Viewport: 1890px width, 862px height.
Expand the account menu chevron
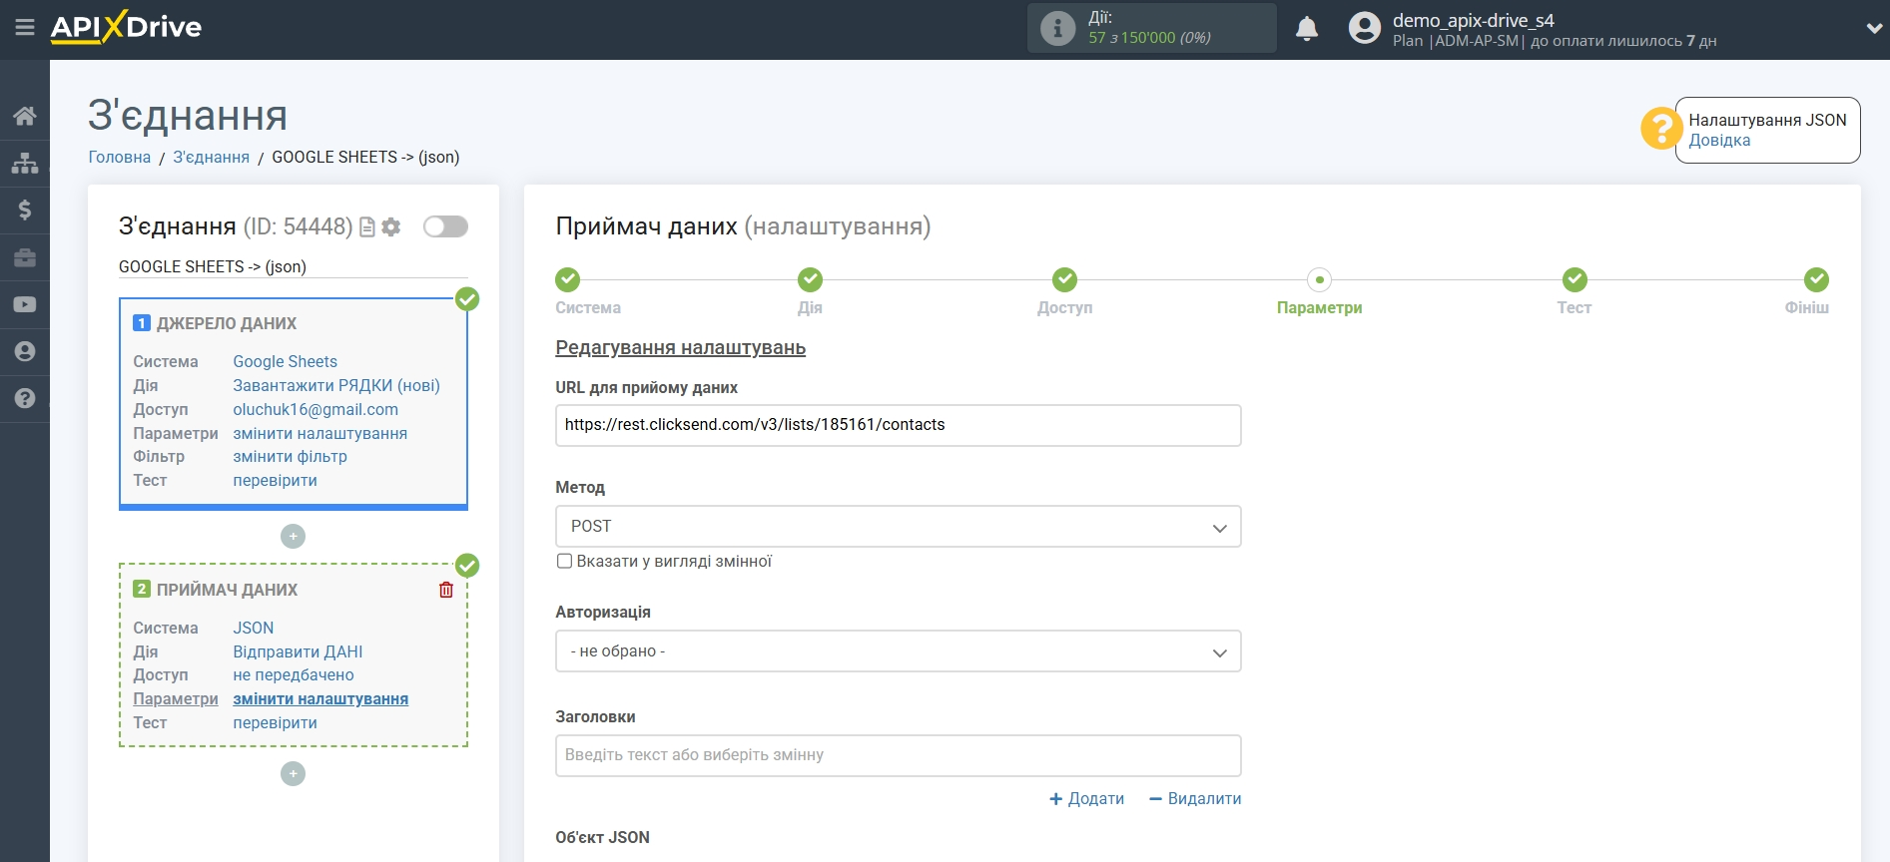pos(1874,29)
